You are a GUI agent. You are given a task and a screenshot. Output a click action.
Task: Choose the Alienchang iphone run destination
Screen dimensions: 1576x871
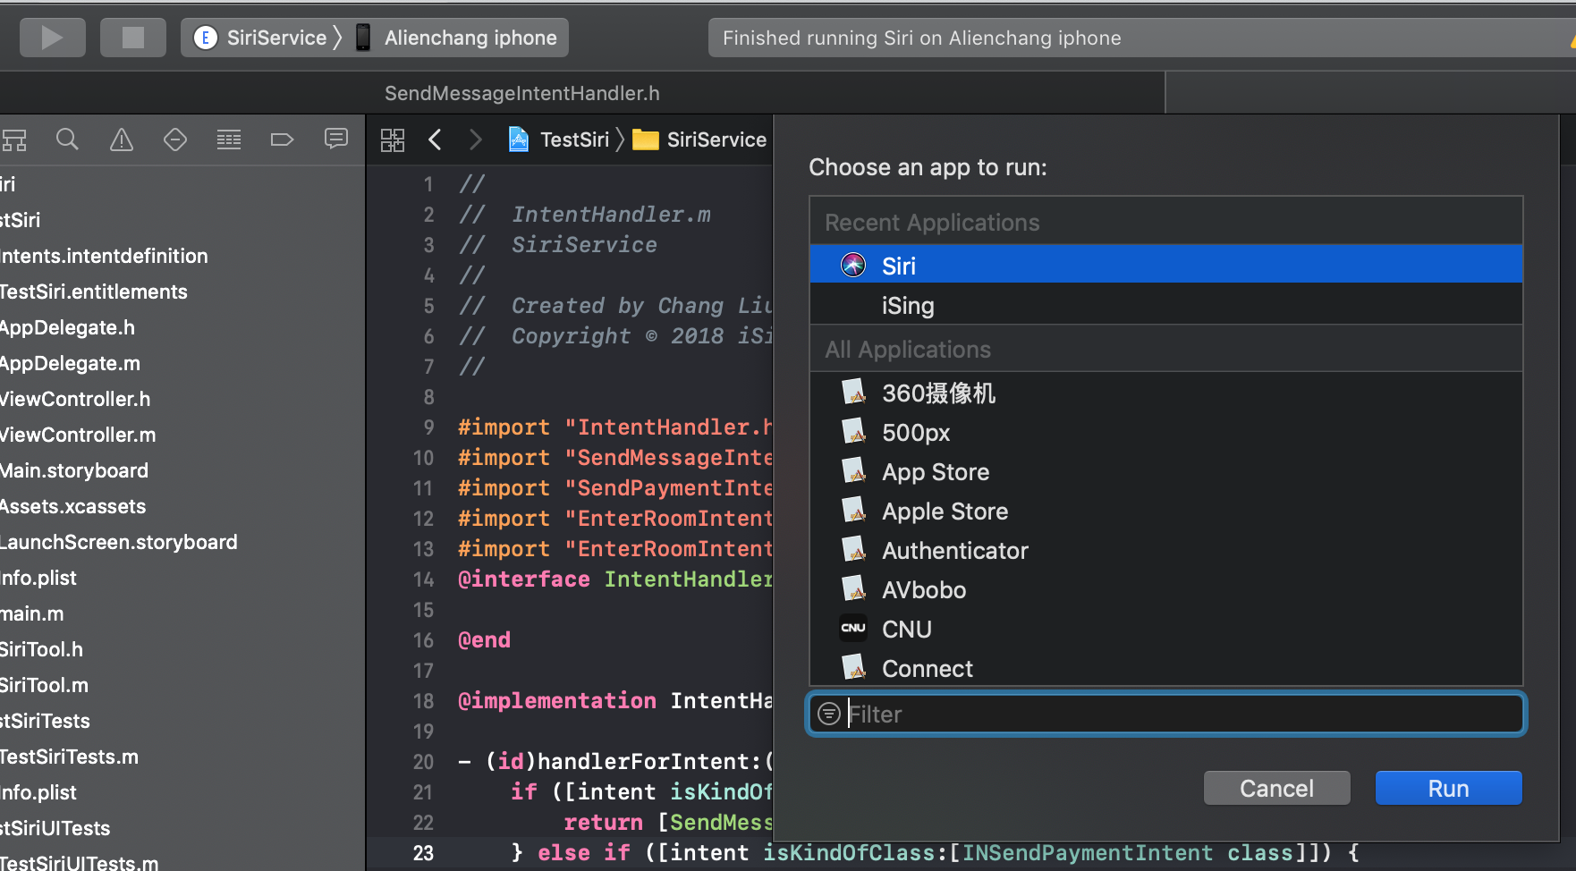457,38
